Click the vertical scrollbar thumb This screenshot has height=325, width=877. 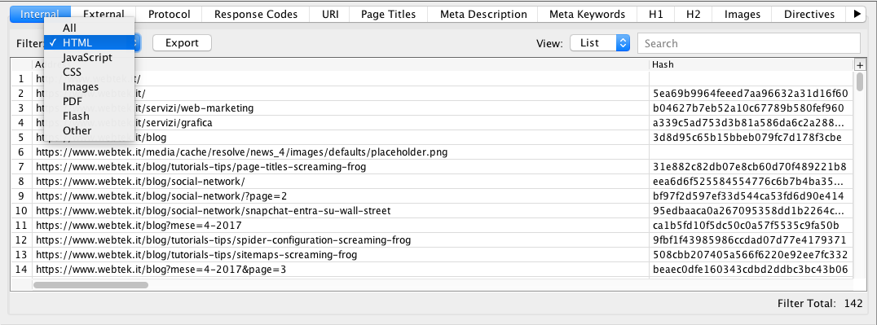click(x=860, y=81)
